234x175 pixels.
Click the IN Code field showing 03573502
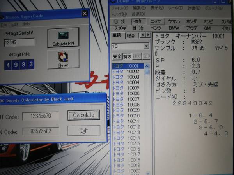41,131
